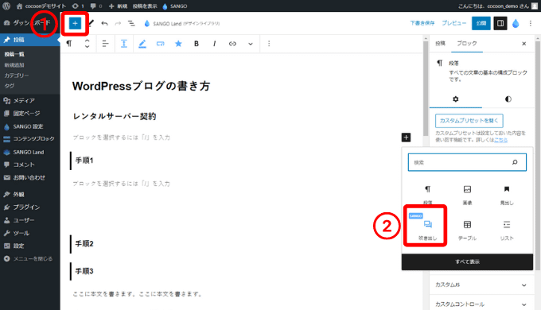
Task: Click the black inline add block button
Action: (x=406, y=138)
